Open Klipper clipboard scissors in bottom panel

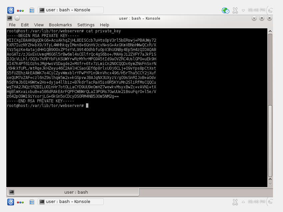[235, 202]
